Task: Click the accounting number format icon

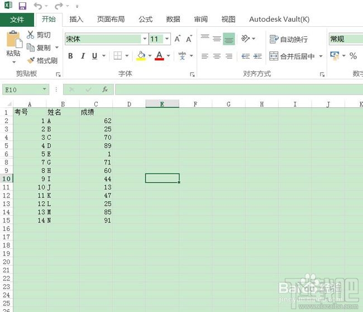Action: pyautogui.click(x=335, y=56)
